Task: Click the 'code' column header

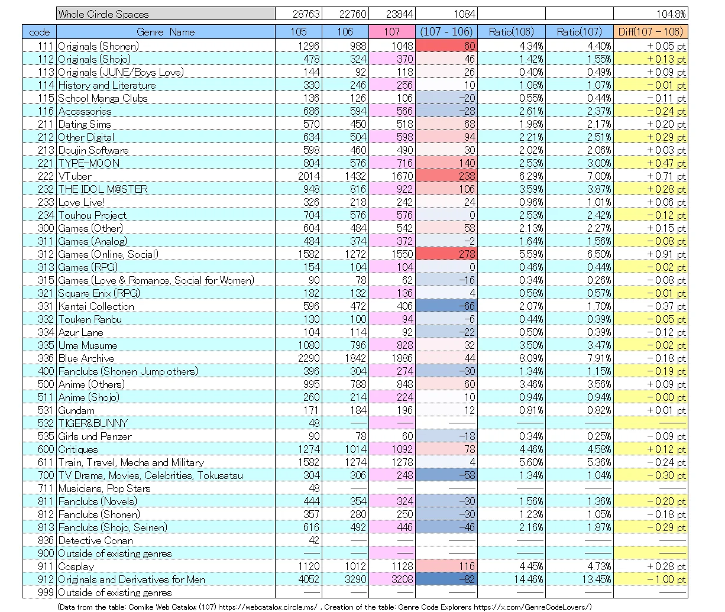Action: [x=39, y=32]
